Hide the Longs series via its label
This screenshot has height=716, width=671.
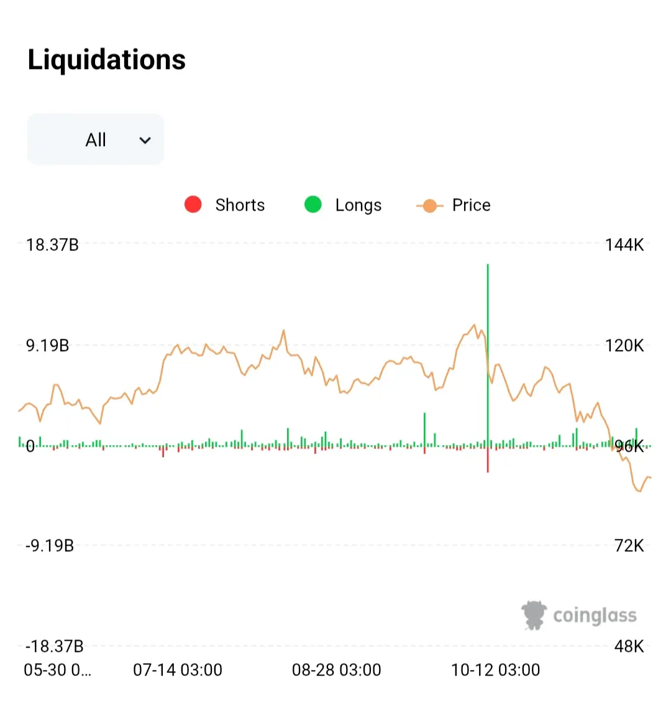pos(358,205)
